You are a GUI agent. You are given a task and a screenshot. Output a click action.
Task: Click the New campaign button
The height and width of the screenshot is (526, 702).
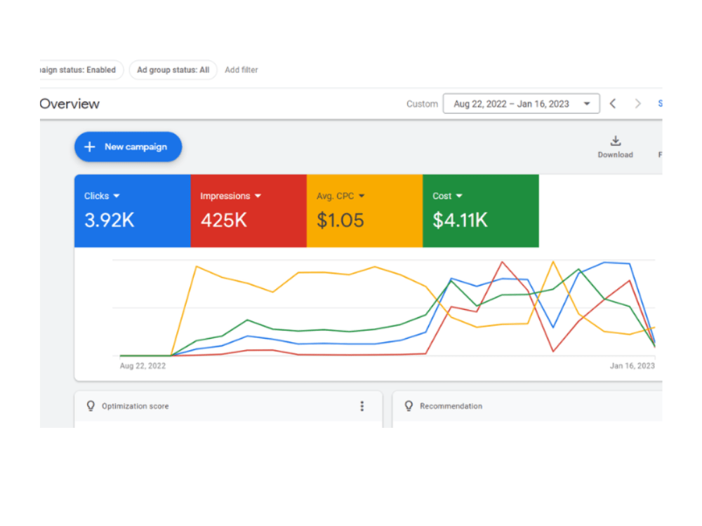pyautogui.click(x=128, y=147)
